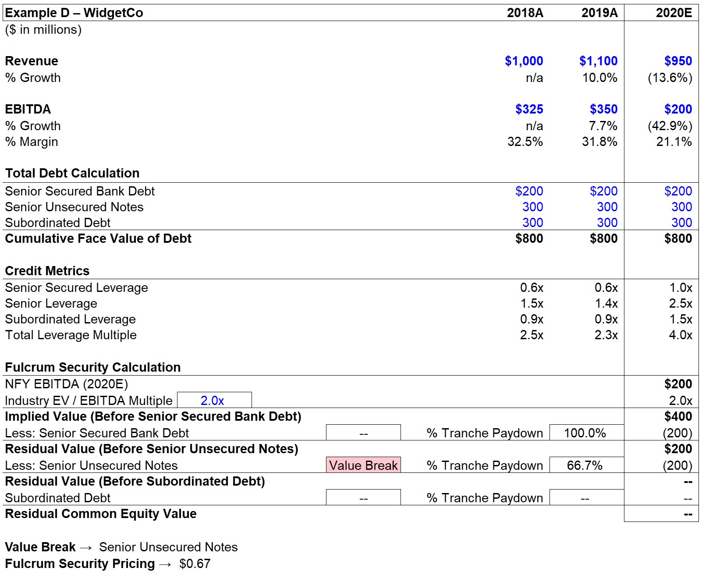702x575 pixels.
Task: Select the 2019A margin 31.8%
Action: tap(599, 142)
